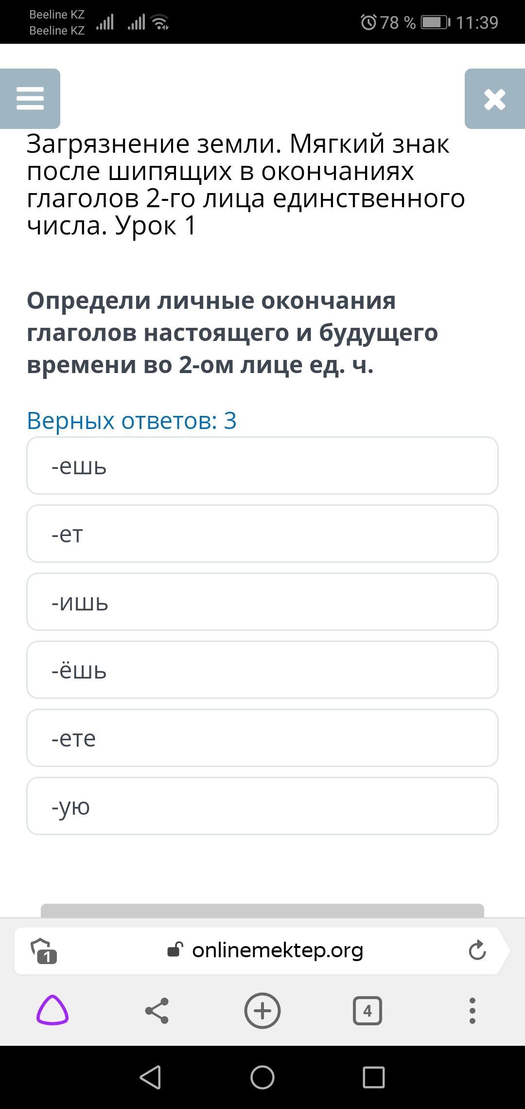This screenshot has height=1109, width=525.
Task: Open the hamburger menu
Action: pos(30,99)
